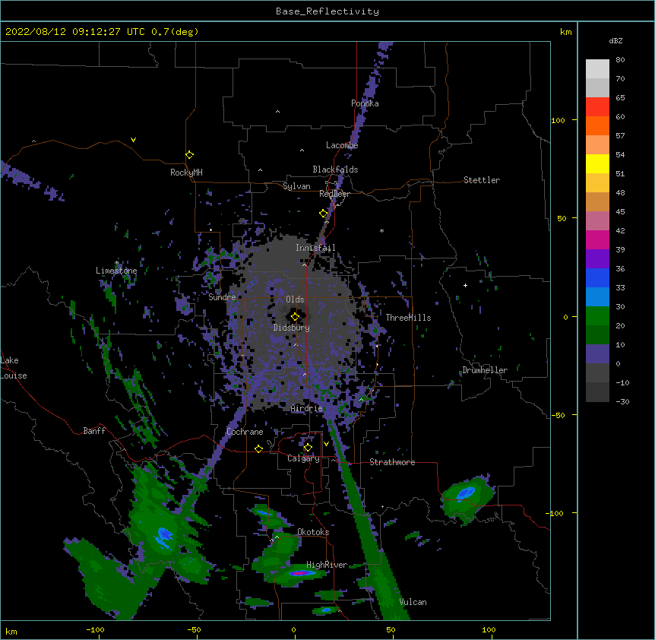Select the bright yellow 51-54 dBZ swatch
655x640 pixels.
(x=597, y=163)
